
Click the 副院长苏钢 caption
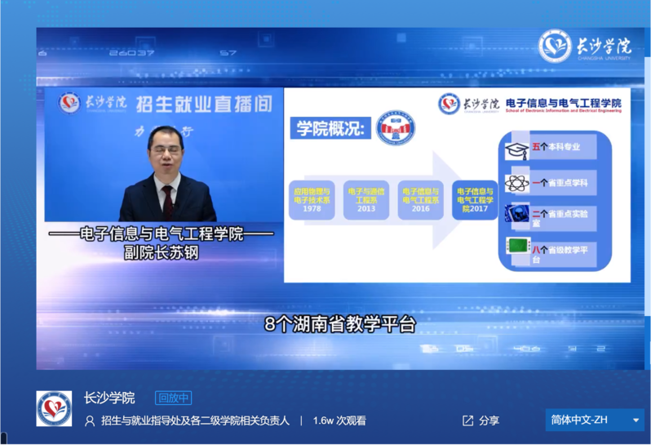coord(161,252)
